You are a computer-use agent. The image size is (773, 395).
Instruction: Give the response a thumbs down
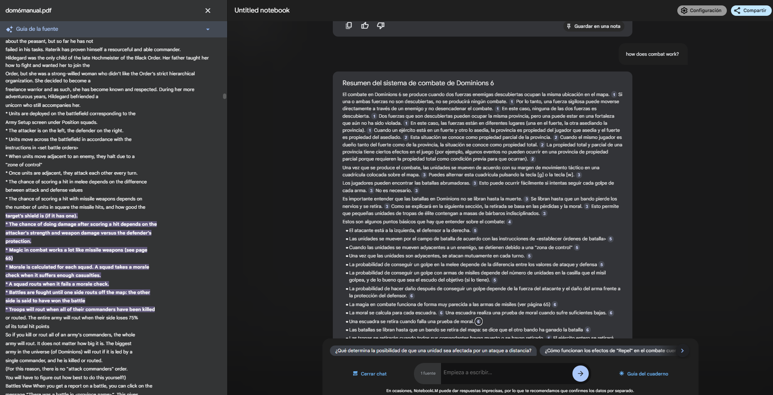tap(381, 26)
